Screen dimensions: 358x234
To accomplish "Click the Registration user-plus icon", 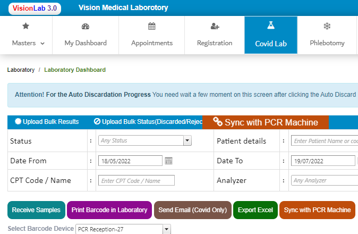I will (215, 26).
